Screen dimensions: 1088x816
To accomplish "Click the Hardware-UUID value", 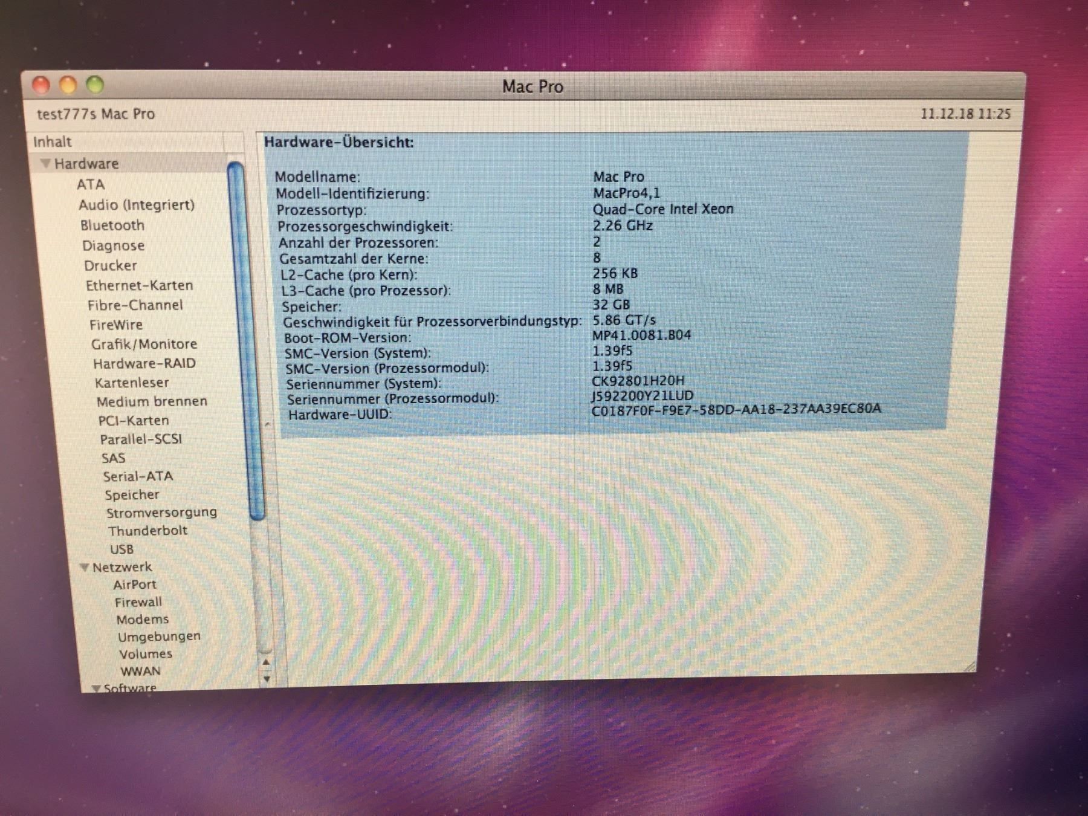I will coord(736,409).
